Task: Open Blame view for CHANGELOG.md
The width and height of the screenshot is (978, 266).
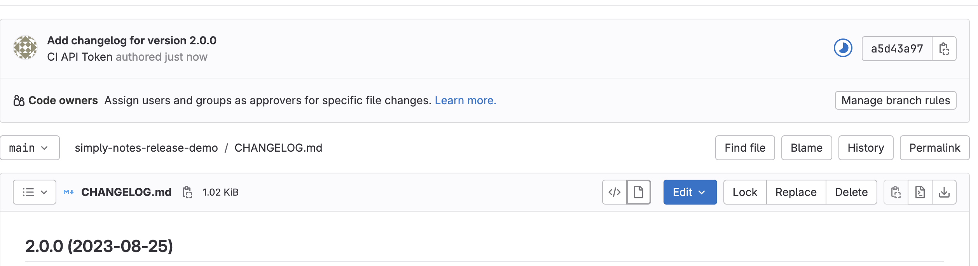Action: pos(806,148)
